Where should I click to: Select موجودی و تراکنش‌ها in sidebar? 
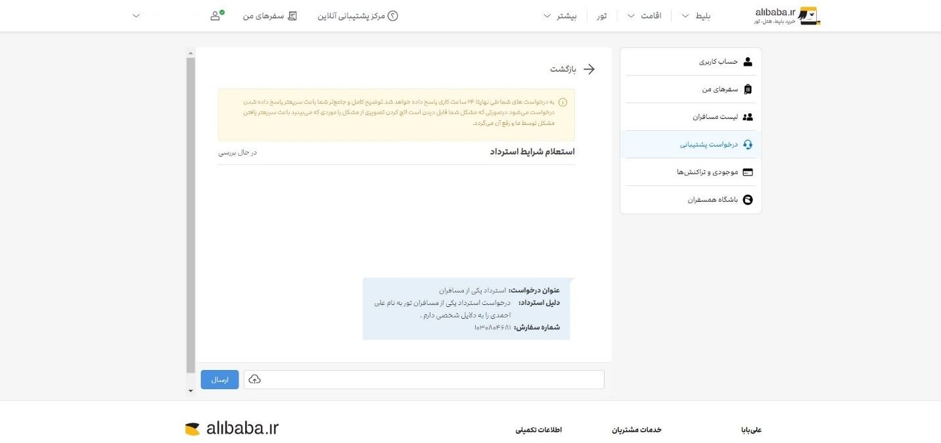click(691, 172)
